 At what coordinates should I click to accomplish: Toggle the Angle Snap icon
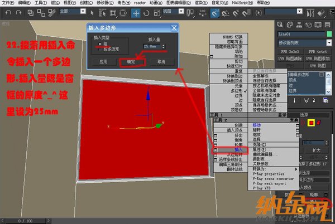225,13
